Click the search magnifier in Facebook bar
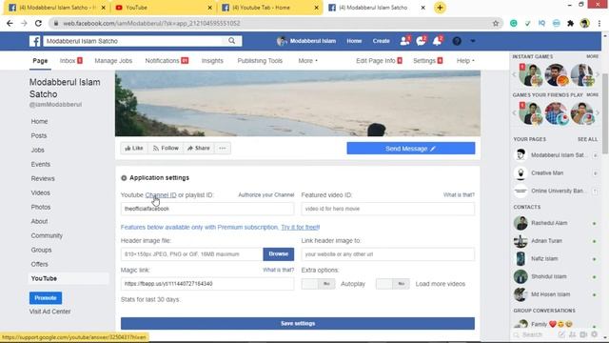The height and width of the screenshot is (343, 609). click(x=232, y=41)
